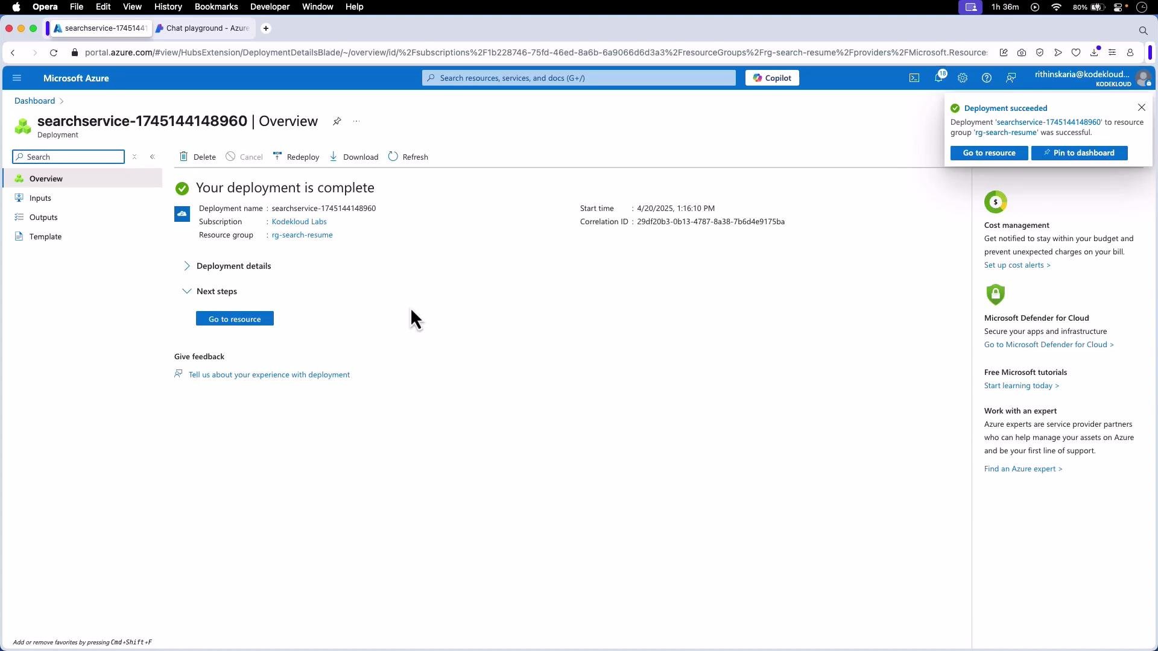The height and width of the screenshot is (651, 1158).
Task: Open the Opera tab search icon
Action: [1143, 30]
